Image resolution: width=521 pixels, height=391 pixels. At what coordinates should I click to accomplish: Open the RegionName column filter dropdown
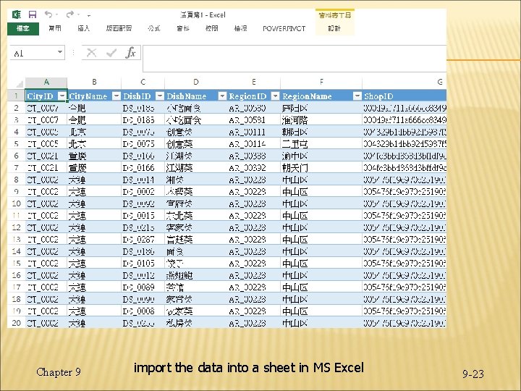point(357,96)
